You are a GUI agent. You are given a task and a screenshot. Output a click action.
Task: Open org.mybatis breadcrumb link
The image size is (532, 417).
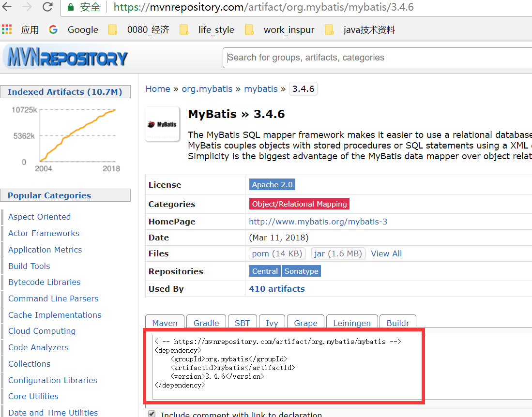tap(207, 89)
